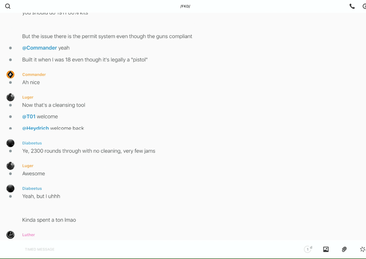
Task: Open conversation info icon at top right
Action: click(364, 6)
